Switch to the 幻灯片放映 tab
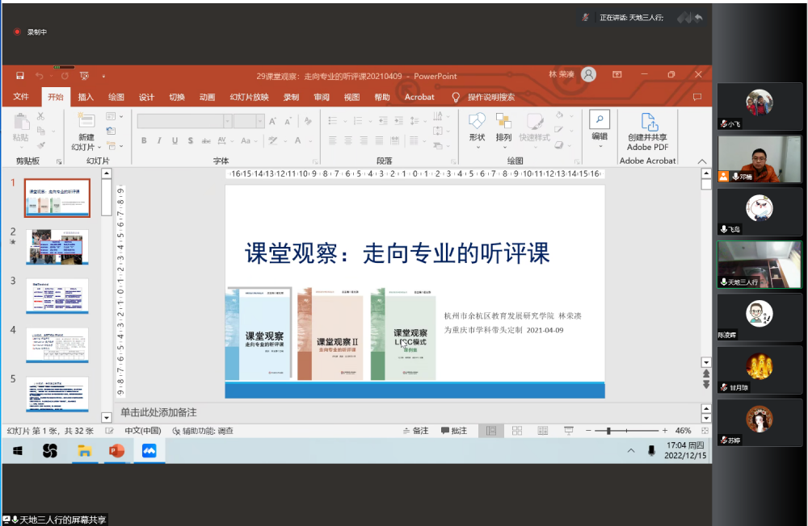The image size is (808, 526). tap(249, 97)
